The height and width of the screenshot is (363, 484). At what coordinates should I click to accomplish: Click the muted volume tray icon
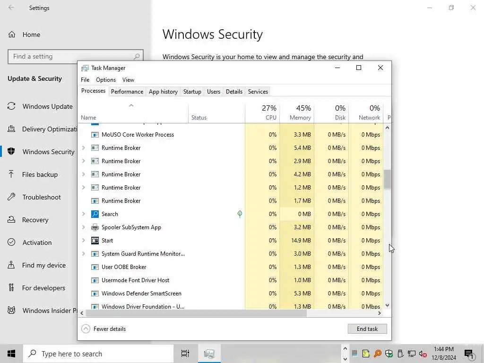[x=423, y=354]
